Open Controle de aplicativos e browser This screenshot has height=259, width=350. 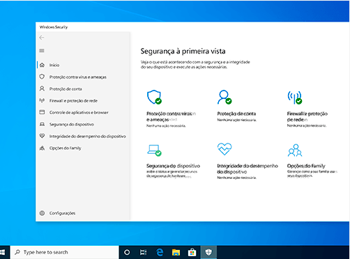(x=79, y=113)
